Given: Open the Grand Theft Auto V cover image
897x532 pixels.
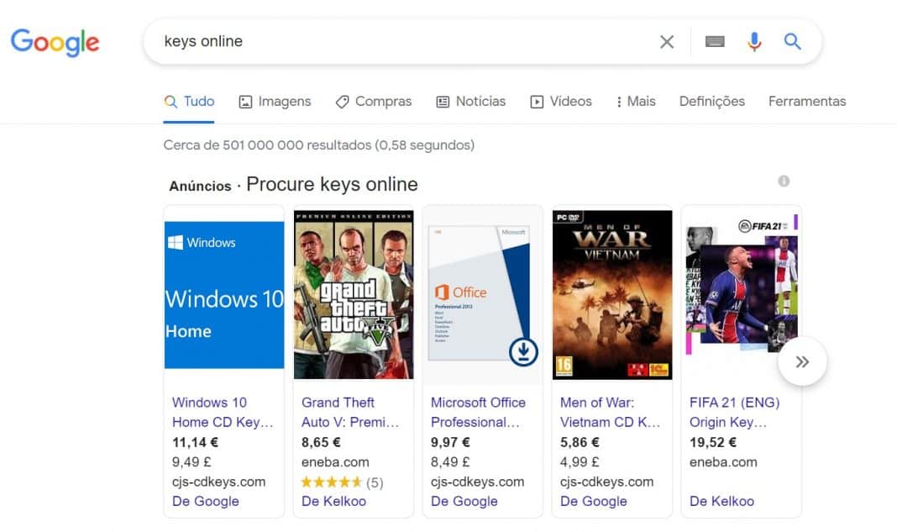Looking at the screenshot, I should tap(354, 295).
